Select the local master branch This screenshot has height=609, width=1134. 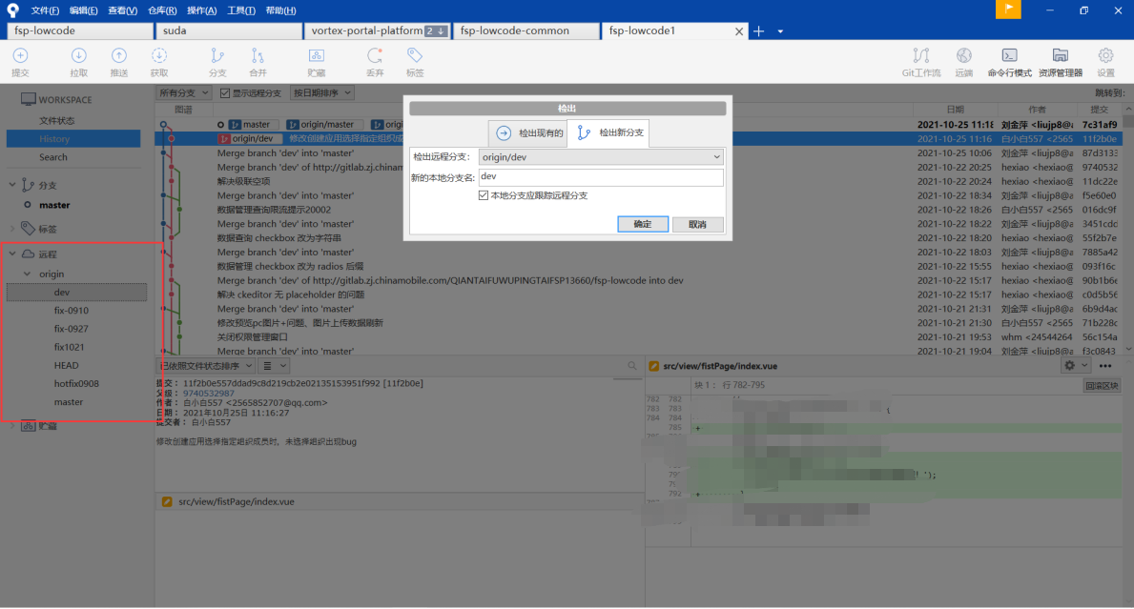[55, 205]
